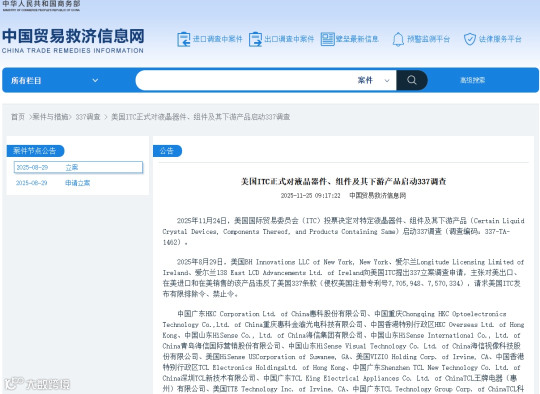Open the 出口调查中案件 link
Image resolution: width=540 pixels, height=394 pixels.
coord(289,39)
